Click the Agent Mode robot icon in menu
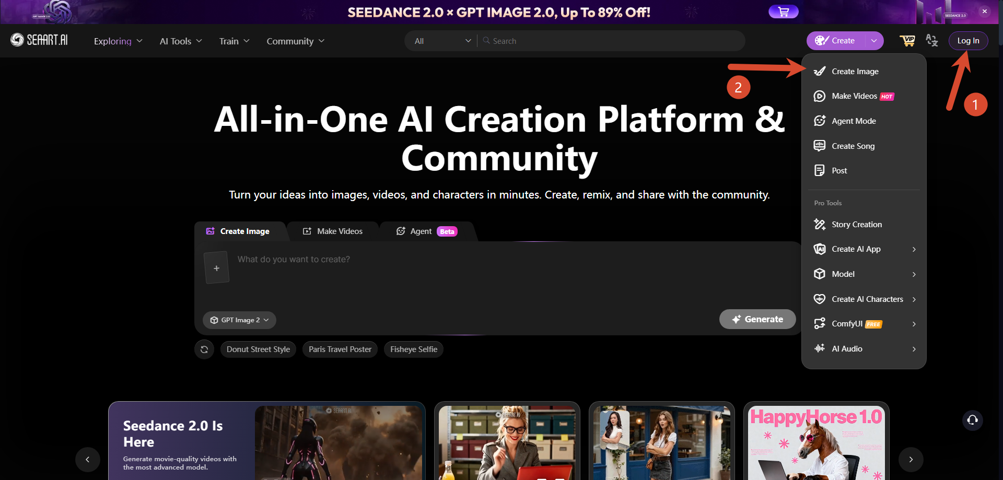Screen dimensions: 1003x480 820,121
